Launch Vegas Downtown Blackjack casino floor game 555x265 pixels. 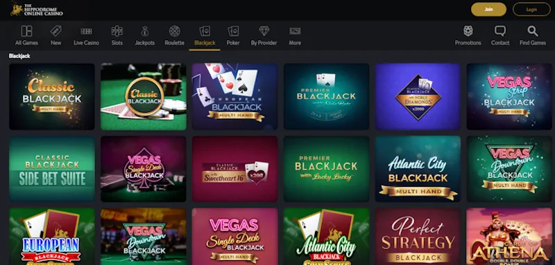point(144,237)
